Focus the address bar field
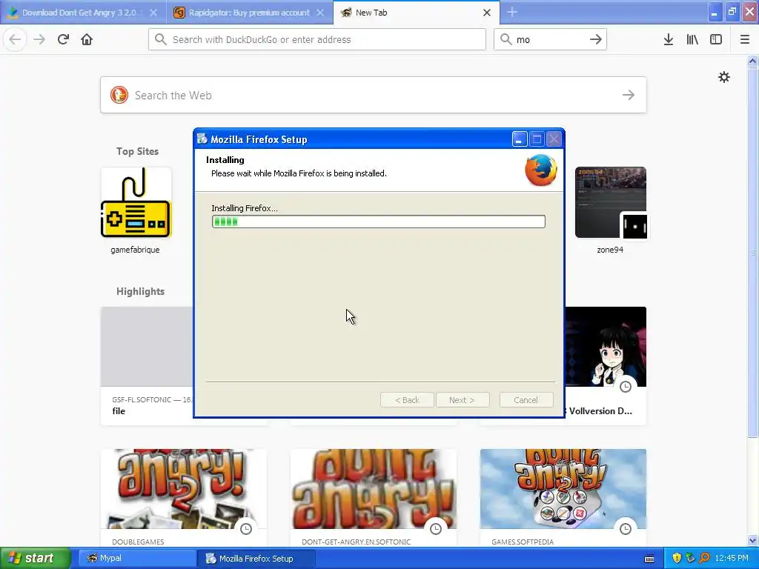The height and width of the screenshot is (569, 759). click(317, 39)
